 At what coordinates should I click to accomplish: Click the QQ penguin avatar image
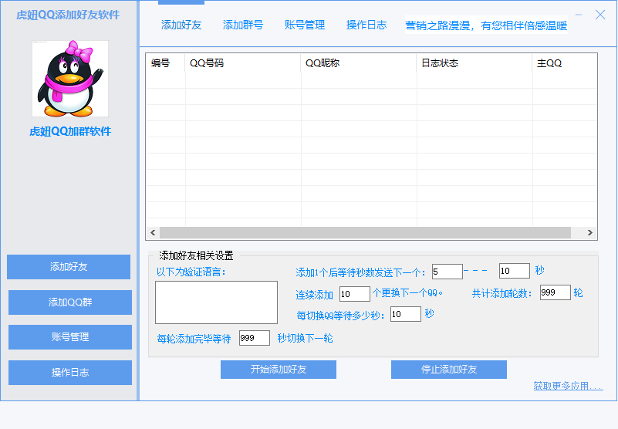[x=70, y=79]
